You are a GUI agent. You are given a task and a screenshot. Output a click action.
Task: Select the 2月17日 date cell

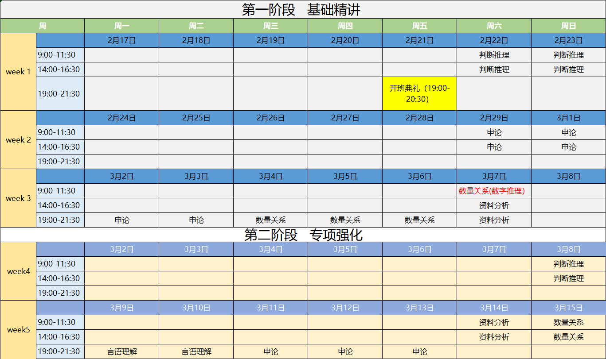pos(121,40)
